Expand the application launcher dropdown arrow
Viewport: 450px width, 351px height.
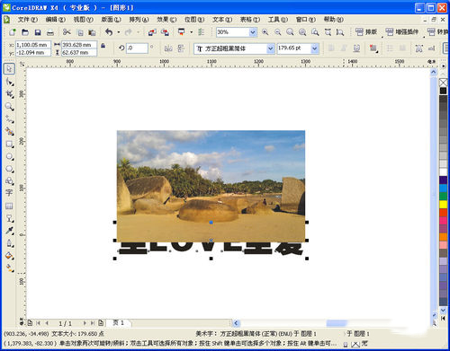point(191,32)
